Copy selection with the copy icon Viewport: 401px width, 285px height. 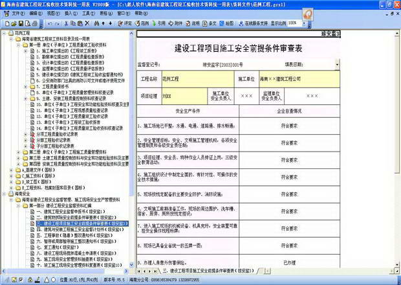[x=73, y=23]
